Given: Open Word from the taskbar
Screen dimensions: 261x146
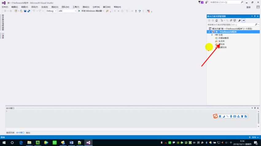Looking at the screenshot, I should click(x=71, y=143).
